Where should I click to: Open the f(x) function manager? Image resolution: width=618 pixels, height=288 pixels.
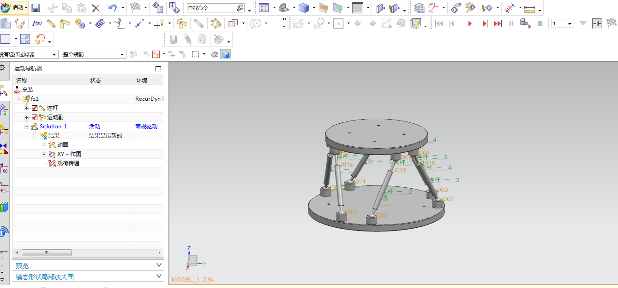(x=37, y=23)
